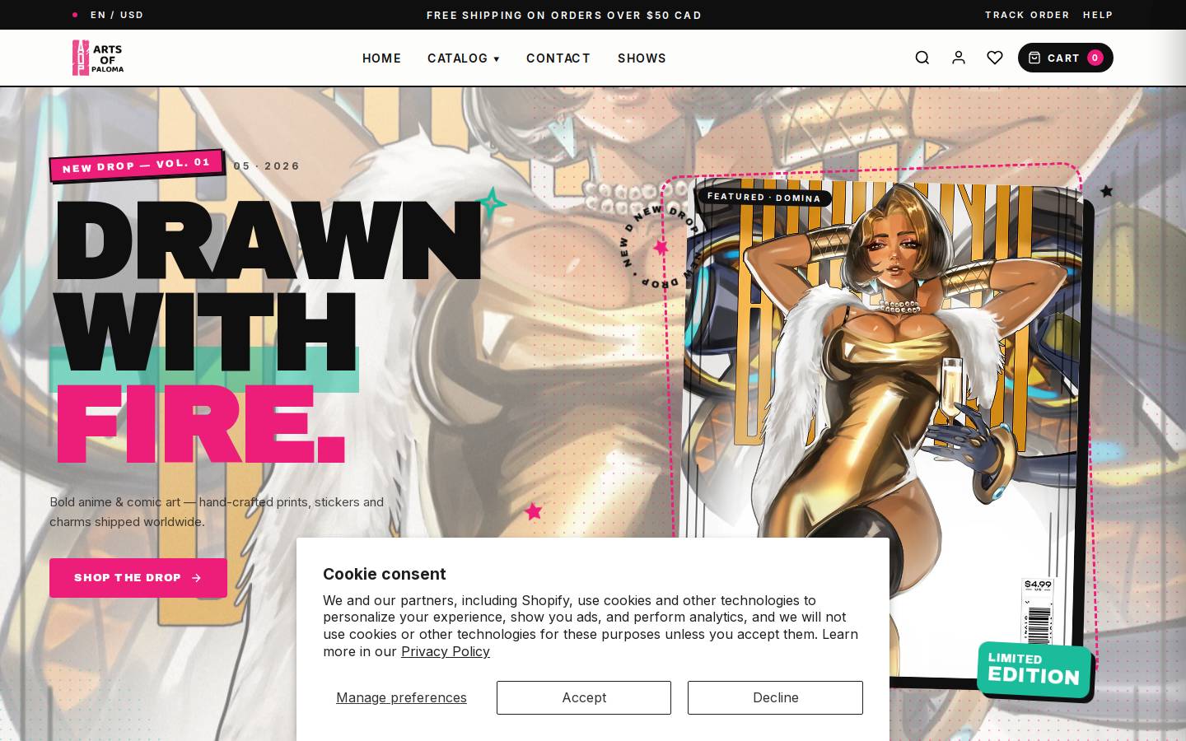The width and height of the screenshot is (1186, 741).
Task: Click the Featured · Domina label
Action: coord(764,198)
